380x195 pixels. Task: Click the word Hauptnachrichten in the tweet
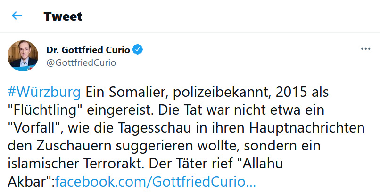[307, 128]
